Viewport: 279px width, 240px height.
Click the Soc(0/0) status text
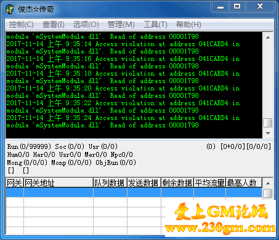tap(70, 146)
